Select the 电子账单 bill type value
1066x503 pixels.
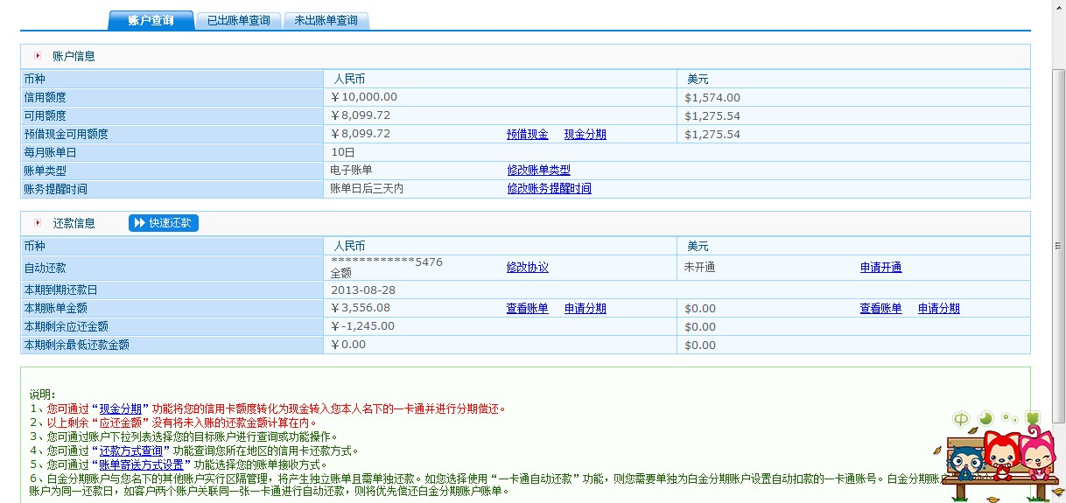[x=351, y=171]
